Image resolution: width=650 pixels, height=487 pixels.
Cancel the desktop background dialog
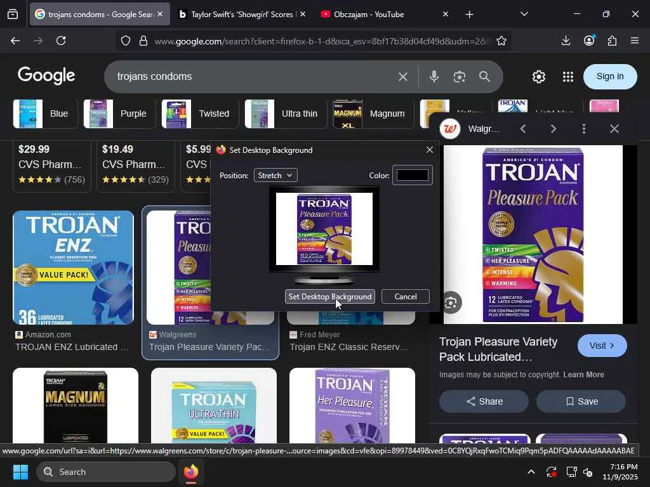[406, 297]
